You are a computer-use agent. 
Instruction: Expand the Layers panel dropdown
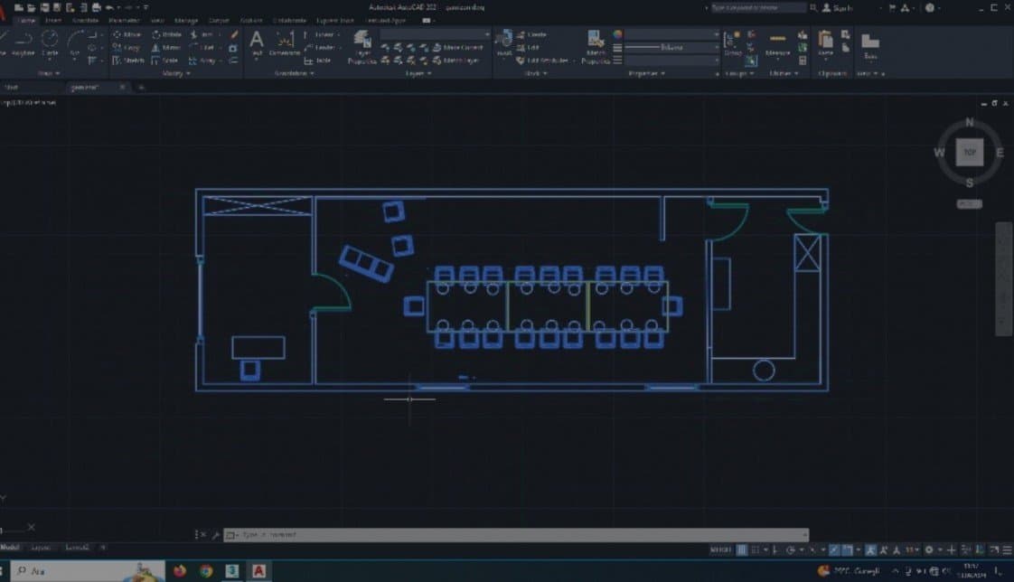click(418, 74)
